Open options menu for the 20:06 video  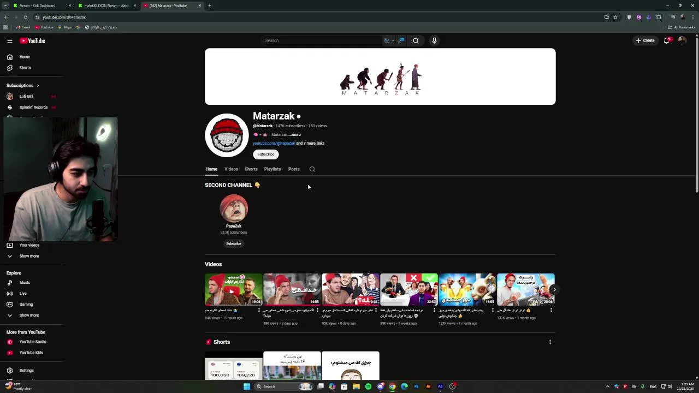coord(551,310)
